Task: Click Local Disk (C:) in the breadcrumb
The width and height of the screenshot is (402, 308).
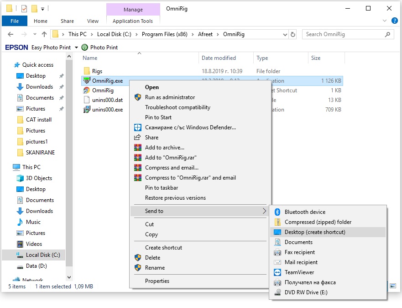Action: click(x=114, y=34)
